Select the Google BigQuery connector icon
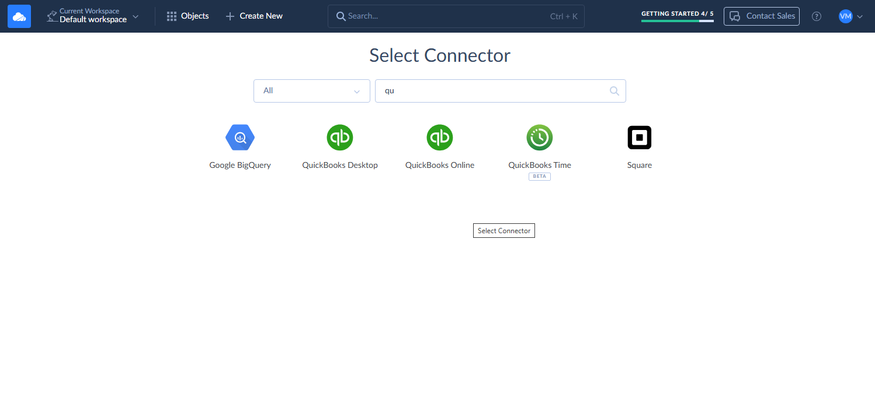The width and height of the screenshot is (875, 397). click(x=240, y=138)
